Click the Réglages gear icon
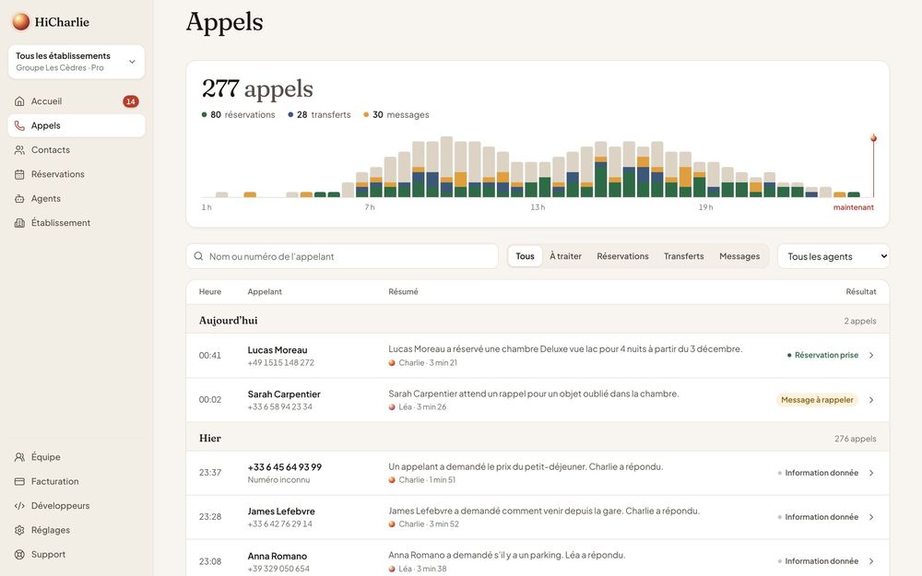This screenshot has height=576, width=922. 19,530
